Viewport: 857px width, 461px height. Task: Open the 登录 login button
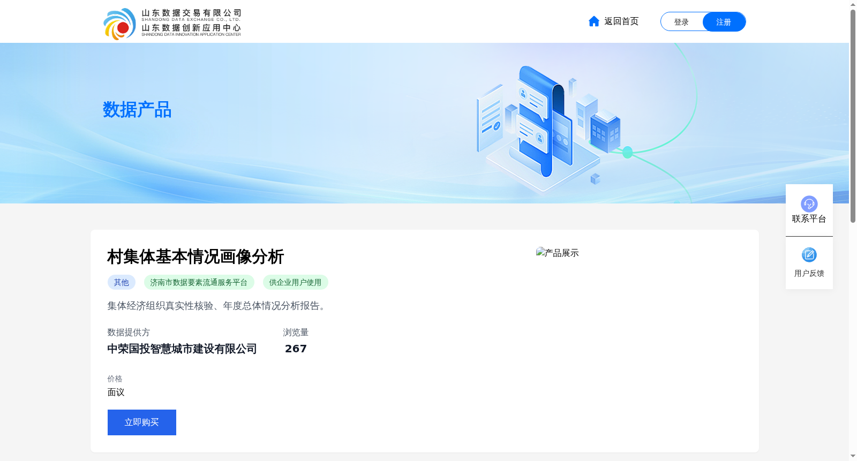(x=681, y=22)
